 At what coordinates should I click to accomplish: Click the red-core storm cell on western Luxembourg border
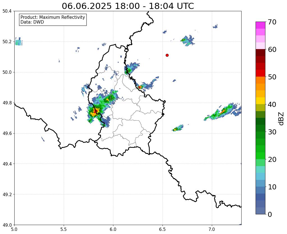pos(95,112)
